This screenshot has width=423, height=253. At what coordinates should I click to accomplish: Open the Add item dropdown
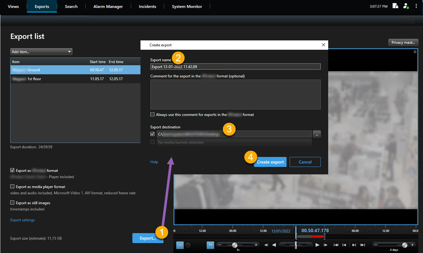(41, 51)
